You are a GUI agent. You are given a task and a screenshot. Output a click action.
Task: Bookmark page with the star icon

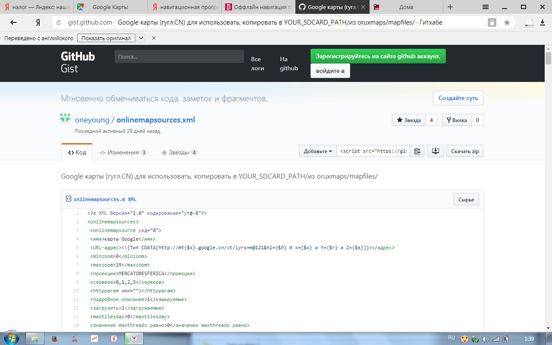click(x=507, y=22)
